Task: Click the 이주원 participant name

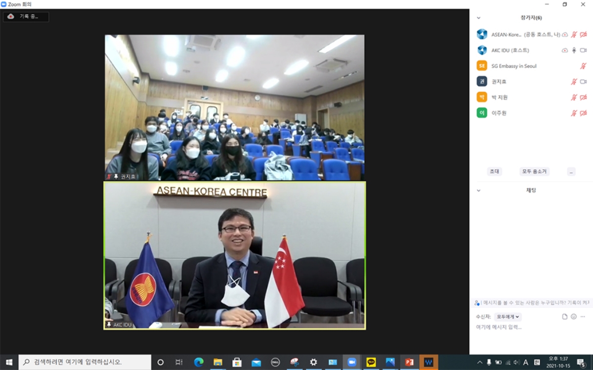Action: 499,113
